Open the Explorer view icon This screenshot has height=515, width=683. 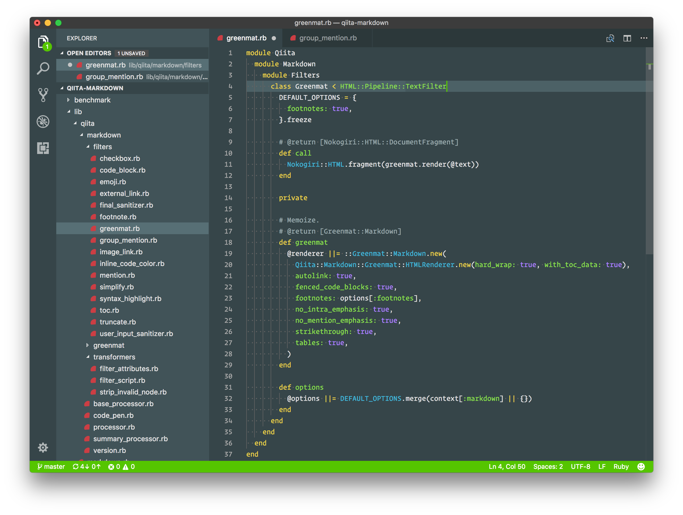pyautogui.click(x=43, y=42)
